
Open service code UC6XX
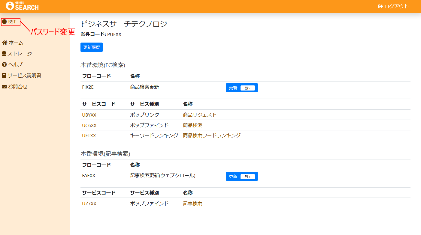pyautogui.click(x=89, y=125)
